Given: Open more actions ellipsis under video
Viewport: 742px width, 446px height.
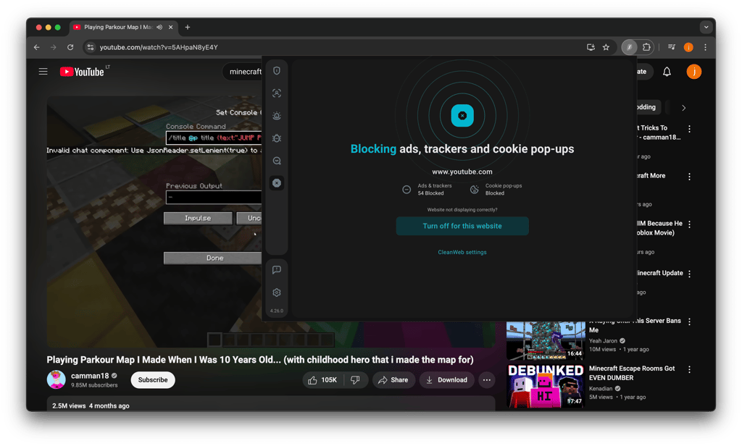Looking at the screenshot, I should click(x=486, y=380).
